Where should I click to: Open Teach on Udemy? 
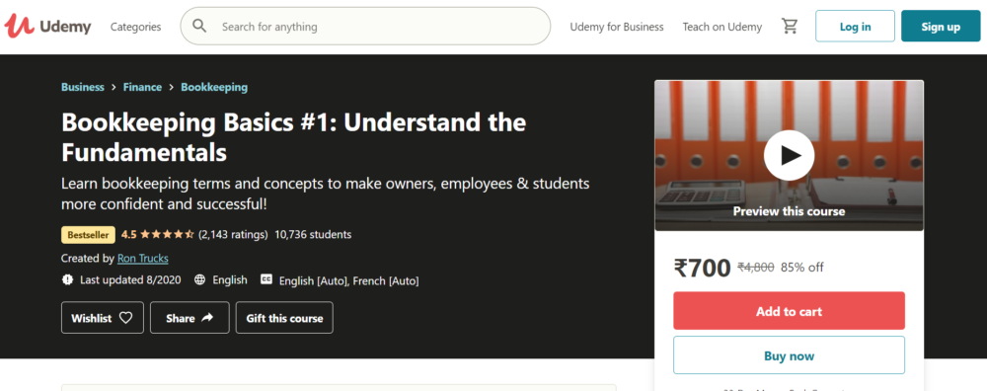[x=722, y=27]
